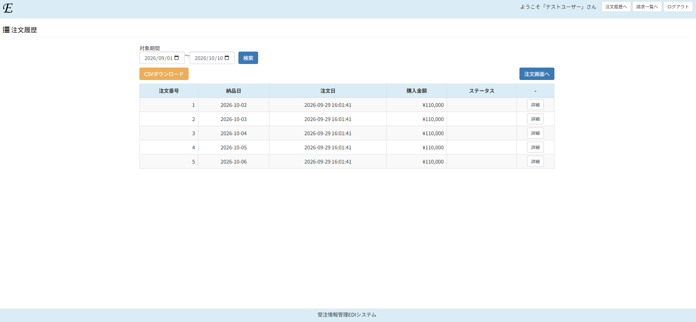Click the 購入金額 column header
The width and height of the screenshot is (696, 322).
pyautogui.click(x=416, y=91)
